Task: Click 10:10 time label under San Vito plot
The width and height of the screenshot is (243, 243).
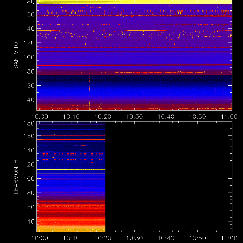Action: pyautogui.click(x=71, y=117)
